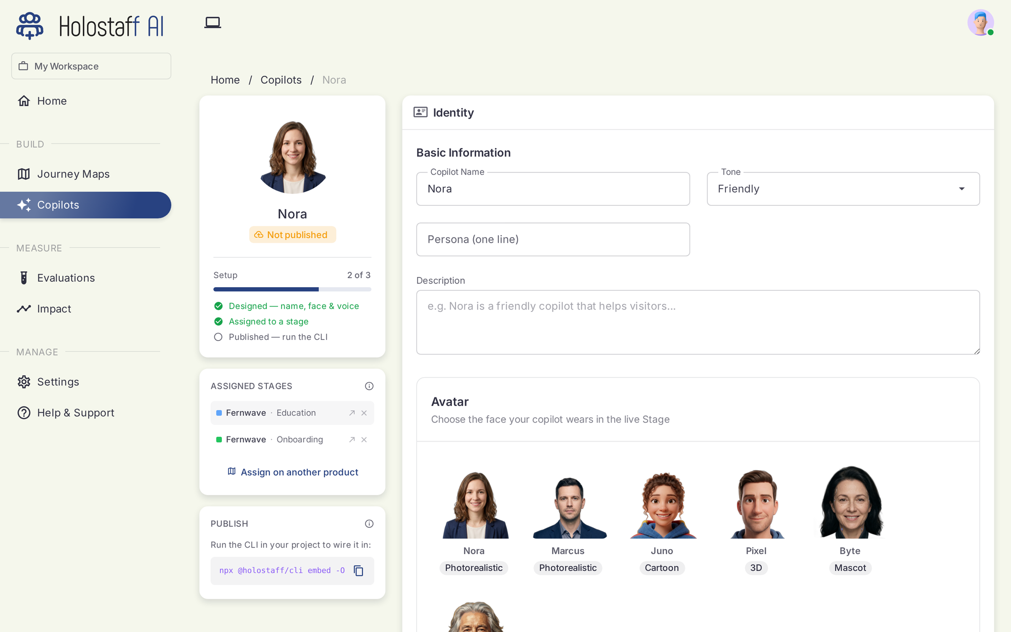Click the unchecked Published step circle
Image resolution: width=1011 pixels, height=632 pixels.
coord(218,337)
